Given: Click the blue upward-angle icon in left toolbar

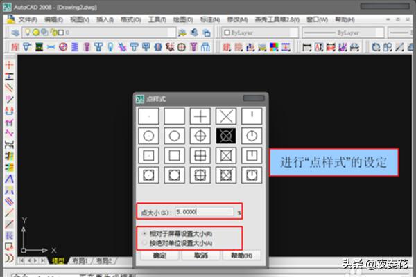Looking at the screenshot, I should 9,179.
